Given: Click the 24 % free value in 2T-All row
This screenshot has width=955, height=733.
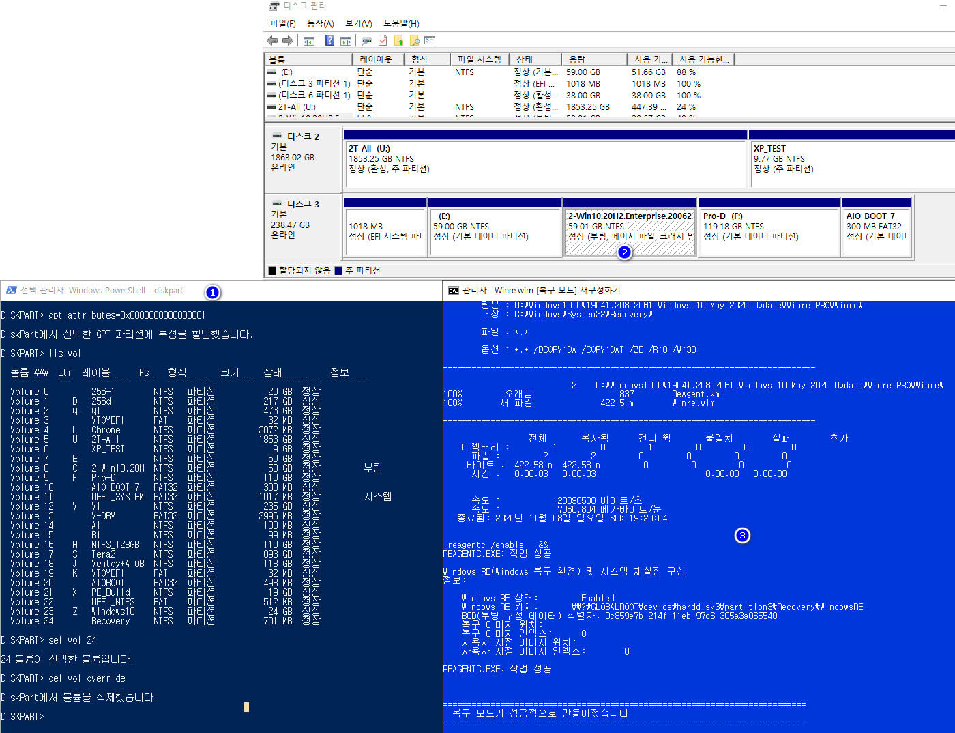Looking at the screenshot, I should tap(686, 107).
